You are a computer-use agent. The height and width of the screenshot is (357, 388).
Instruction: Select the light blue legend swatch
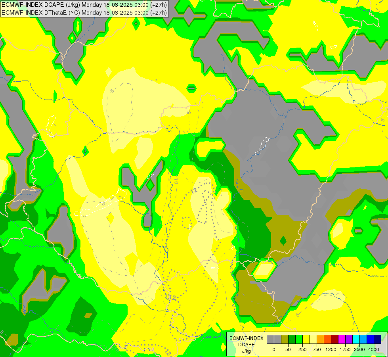coord(363,339)
